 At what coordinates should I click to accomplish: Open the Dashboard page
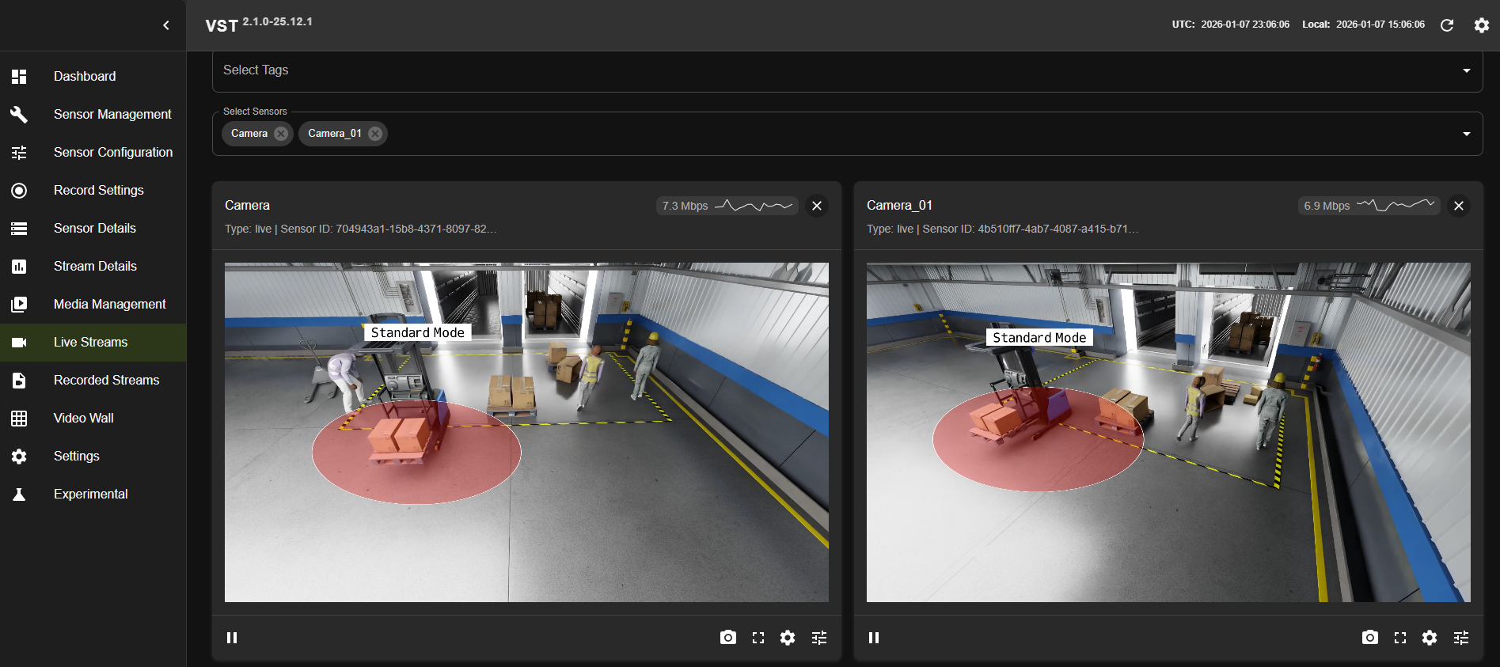click(x=85, y=77)
